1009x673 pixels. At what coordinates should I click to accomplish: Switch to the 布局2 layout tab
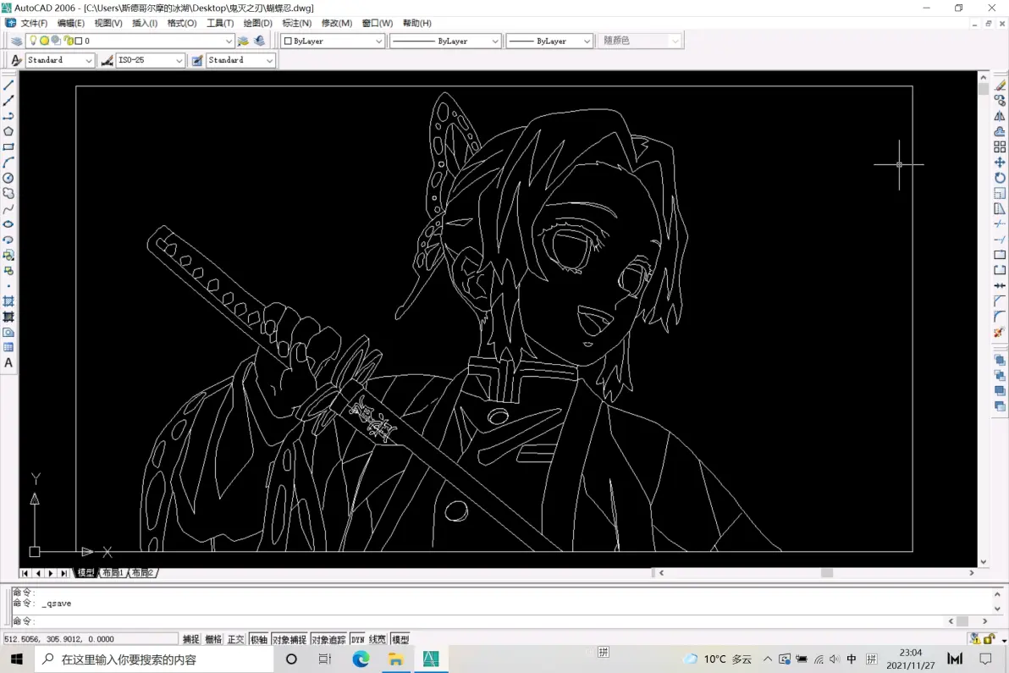142,572
